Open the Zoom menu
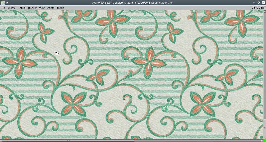 [x=51, y=8]
